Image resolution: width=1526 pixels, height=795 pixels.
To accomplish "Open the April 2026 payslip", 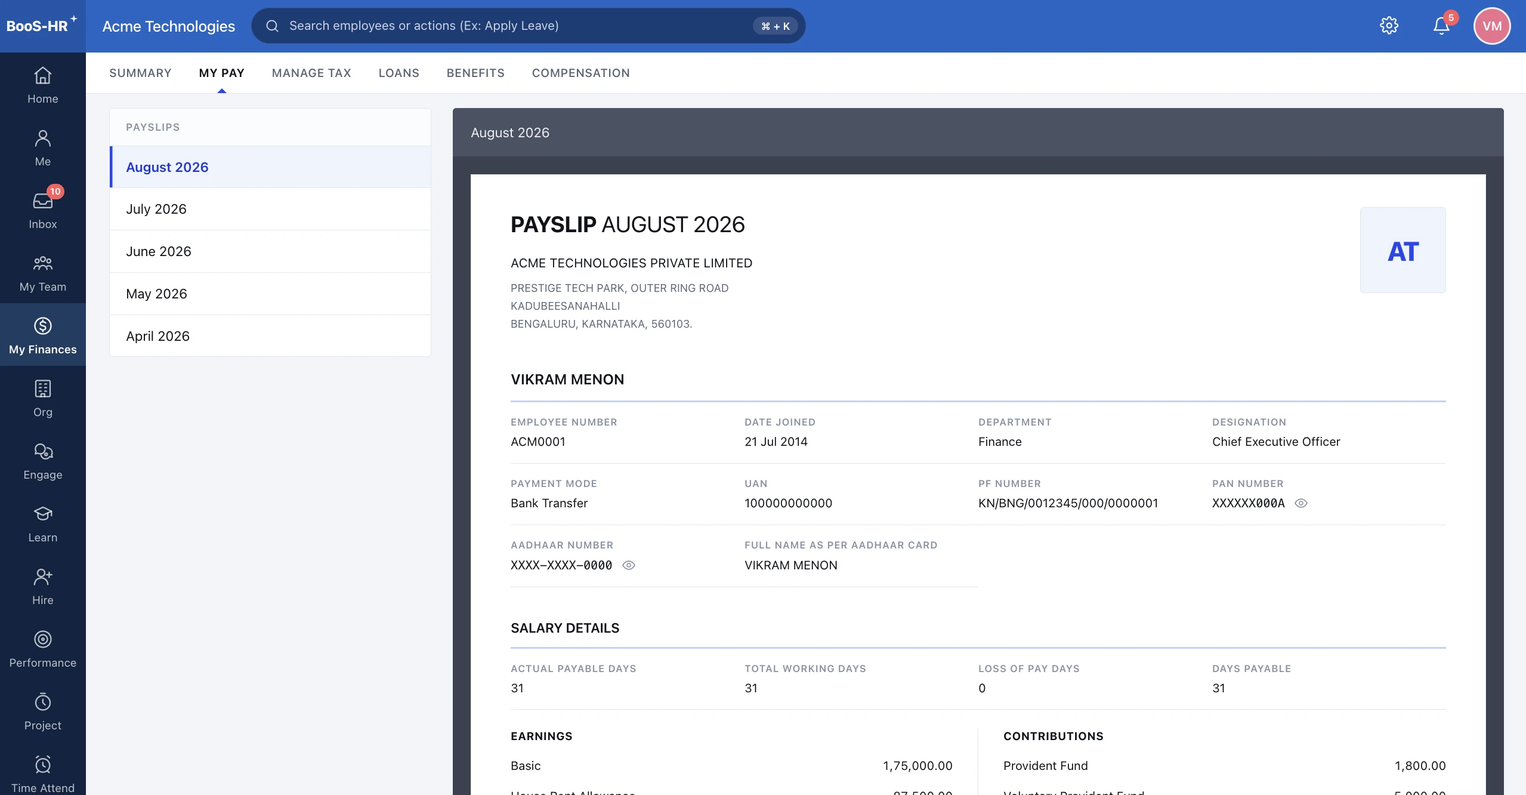I will [270, 336].
